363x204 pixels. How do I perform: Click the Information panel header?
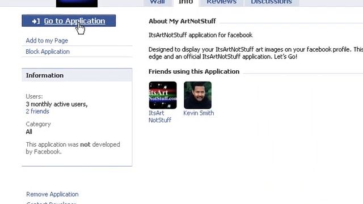tap(77, 75)
